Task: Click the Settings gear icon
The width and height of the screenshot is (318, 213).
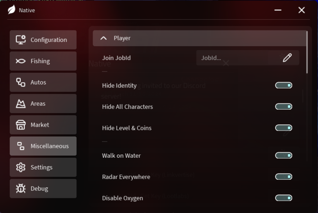Action: [x=21, y=167]
